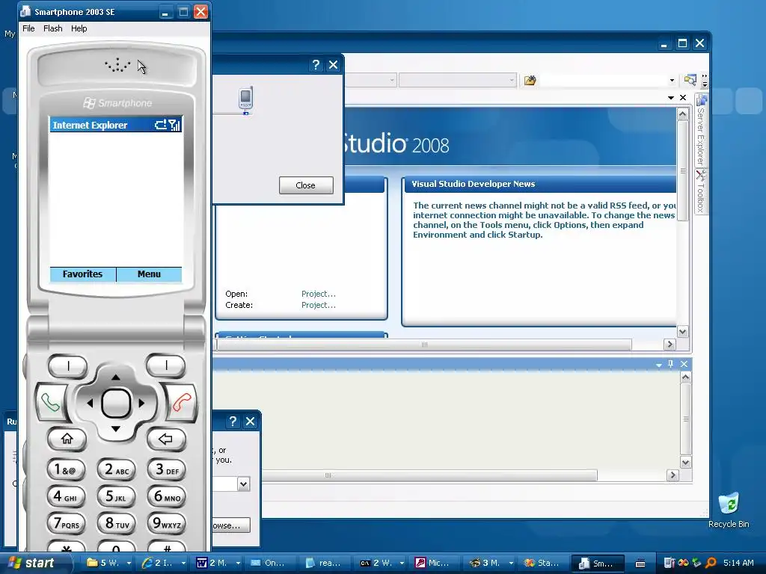Viewport: 766px width, 574px height.
Task: Open the Help menu in emulator
Action: click(x=79, y=28)
